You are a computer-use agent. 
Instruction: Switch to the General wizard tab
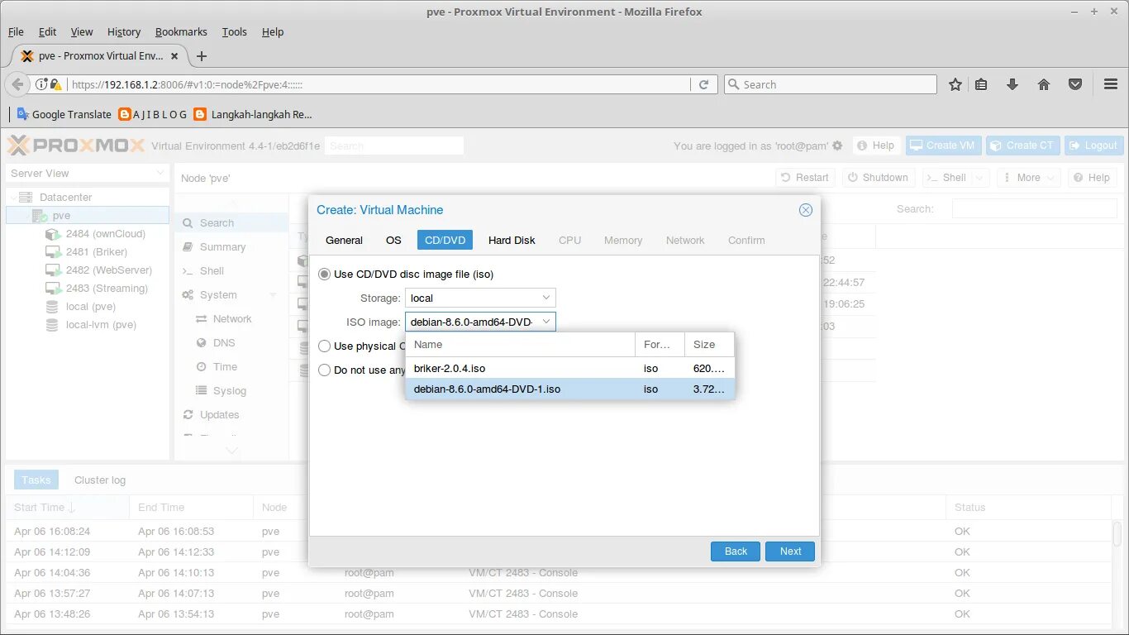(x=344, y=241)
